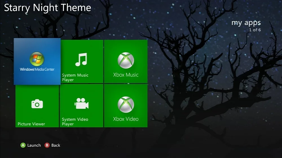Open the Xbox Music tile

tap(126, 61)
